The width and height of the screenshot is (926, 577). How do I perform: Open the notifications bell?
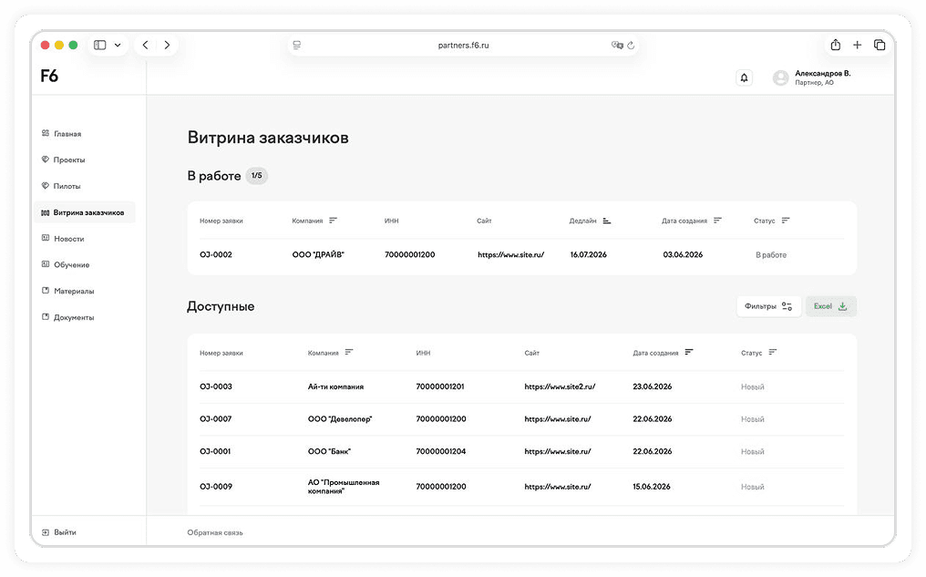coord(744,77)
